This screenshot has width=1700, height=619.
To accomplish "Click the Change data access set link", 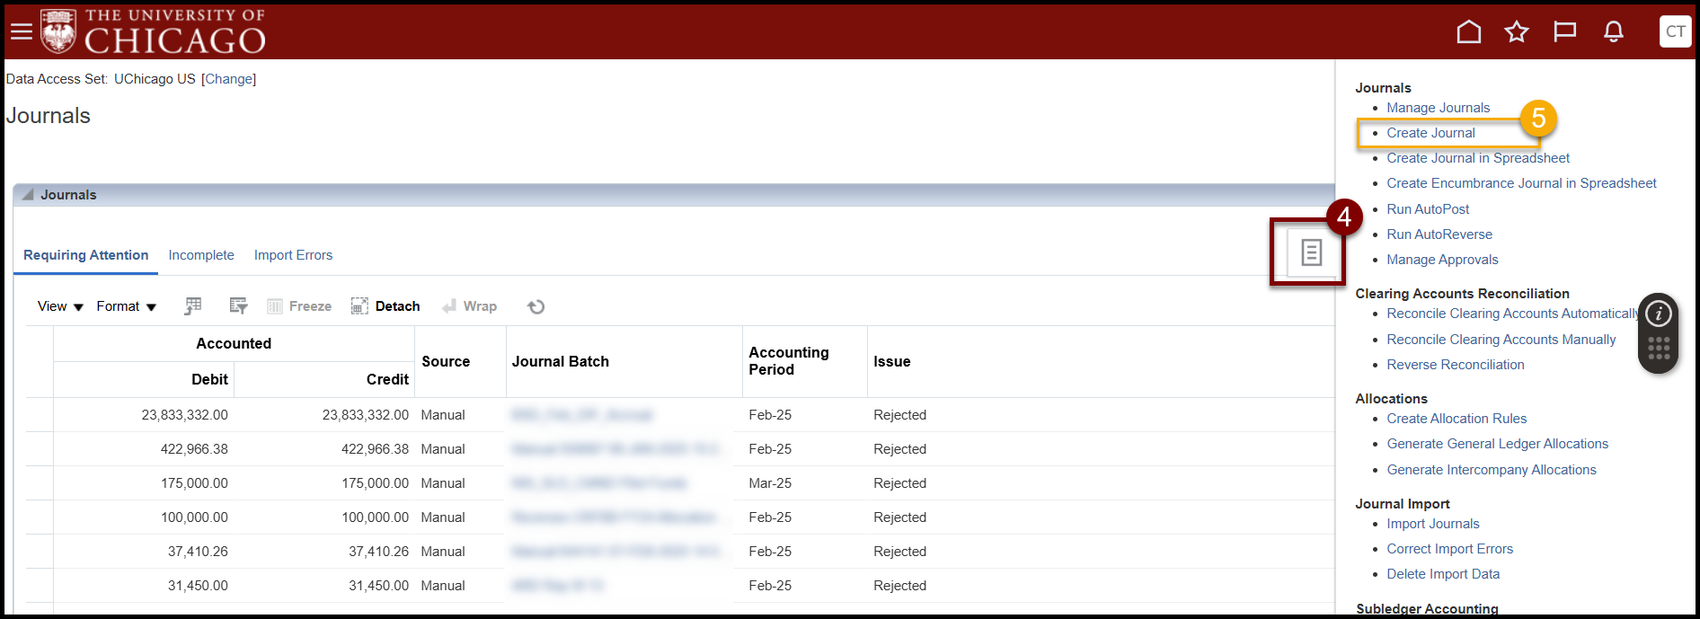I will (x=229, y=79).
